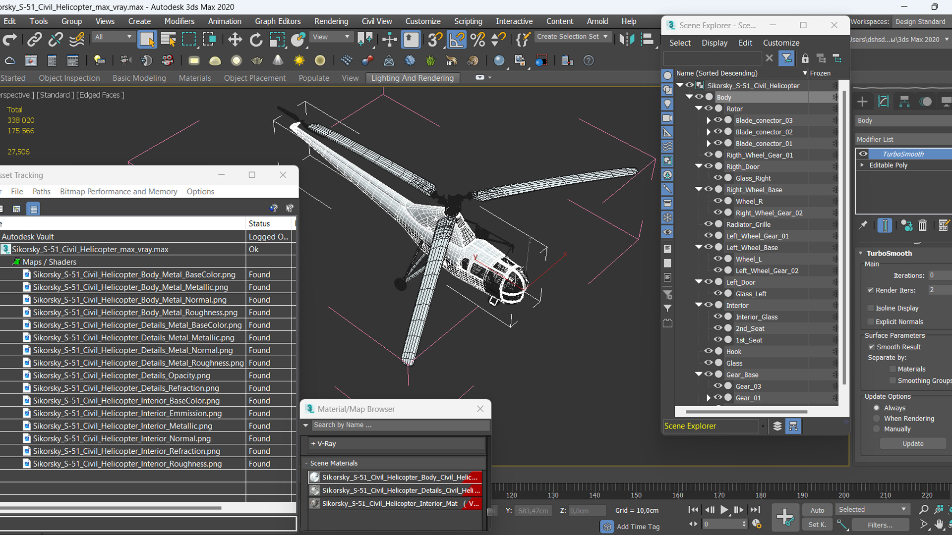Click the teapot render icon
Screen dimensions: 952x535
[257, 60]
